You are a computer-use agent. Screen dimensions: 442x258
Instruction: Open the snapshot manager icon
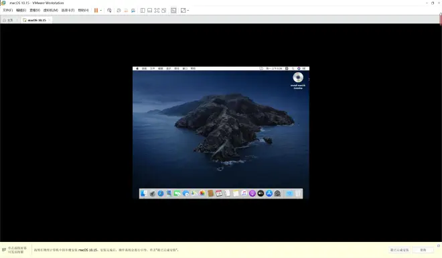tap(133, 11)
